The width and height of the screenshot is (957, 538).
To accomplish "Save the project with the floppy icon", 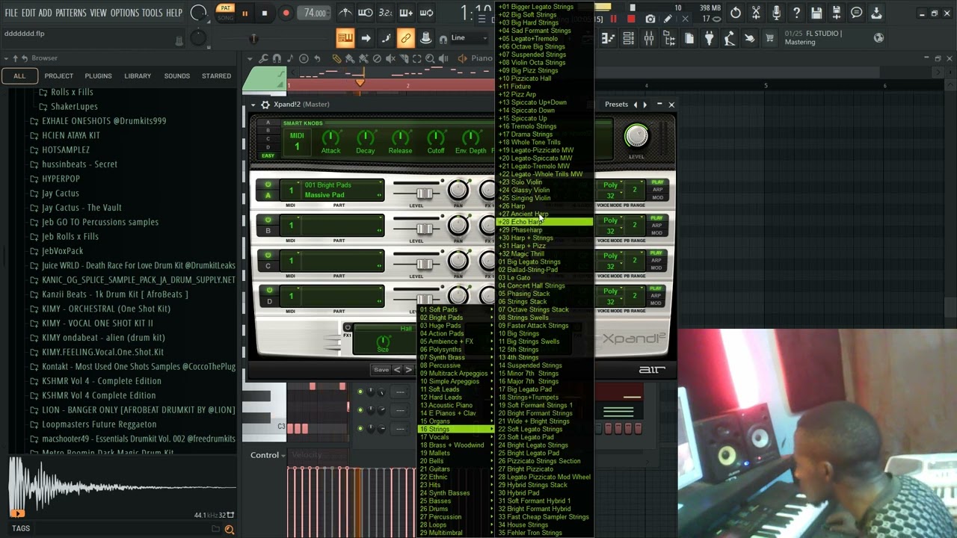I will [x=816, y=13].
